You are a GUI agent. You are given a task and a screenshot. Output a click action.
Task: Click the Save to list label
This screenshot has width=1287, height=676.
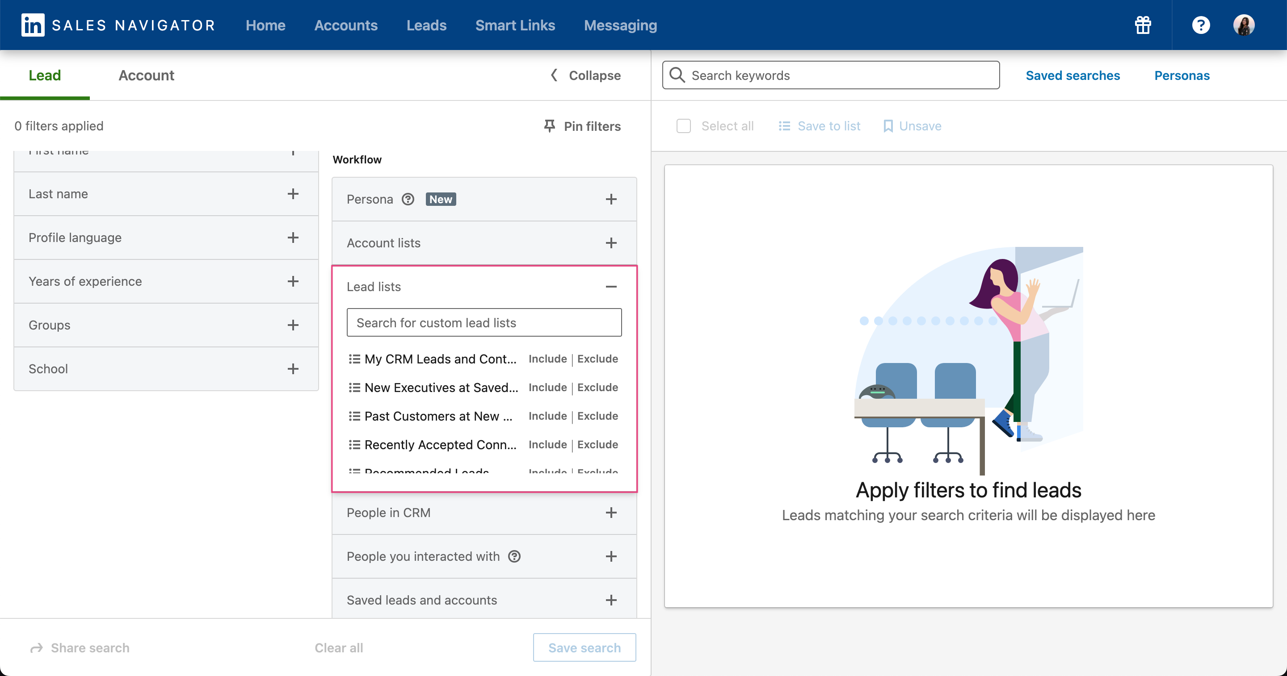coord(829,126)
